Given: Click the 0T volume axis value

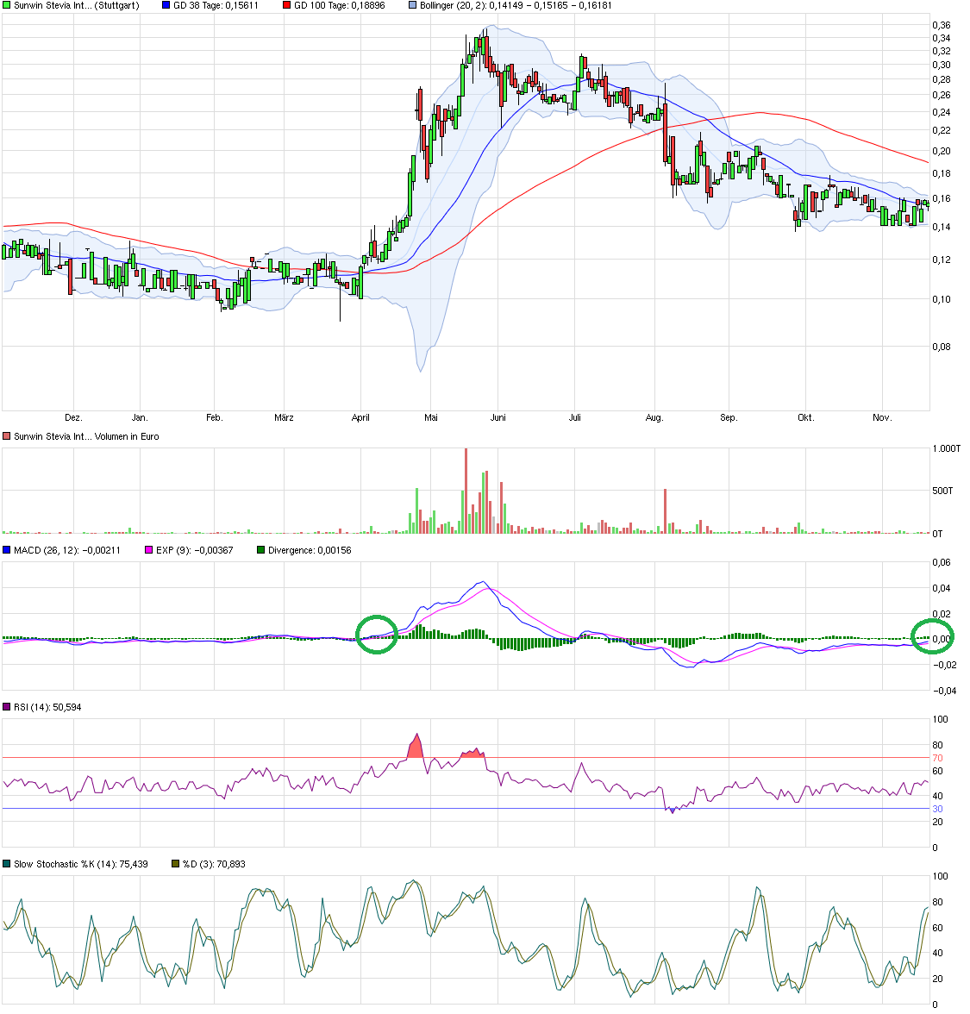Looking at the screenshot, I should click(x=938, y=534).
